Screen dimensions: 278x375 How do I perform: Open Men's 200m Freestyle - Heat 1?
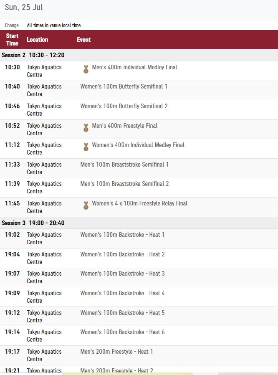point(116,352)
